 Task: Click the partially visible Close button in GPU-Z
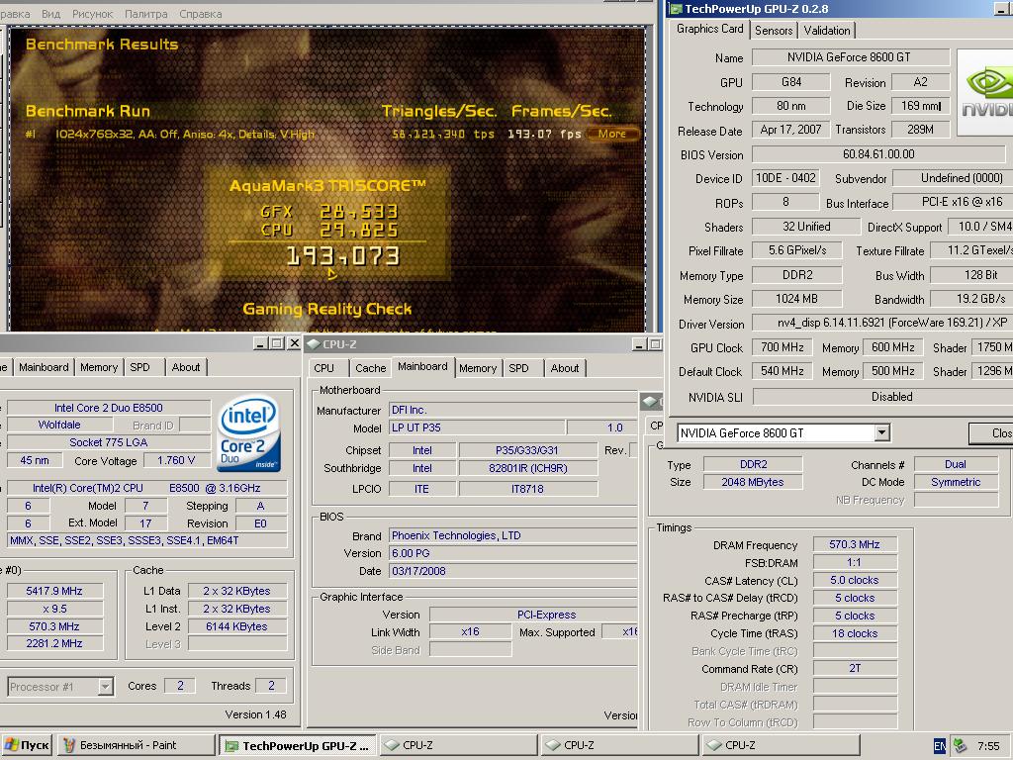click(991, 433)
